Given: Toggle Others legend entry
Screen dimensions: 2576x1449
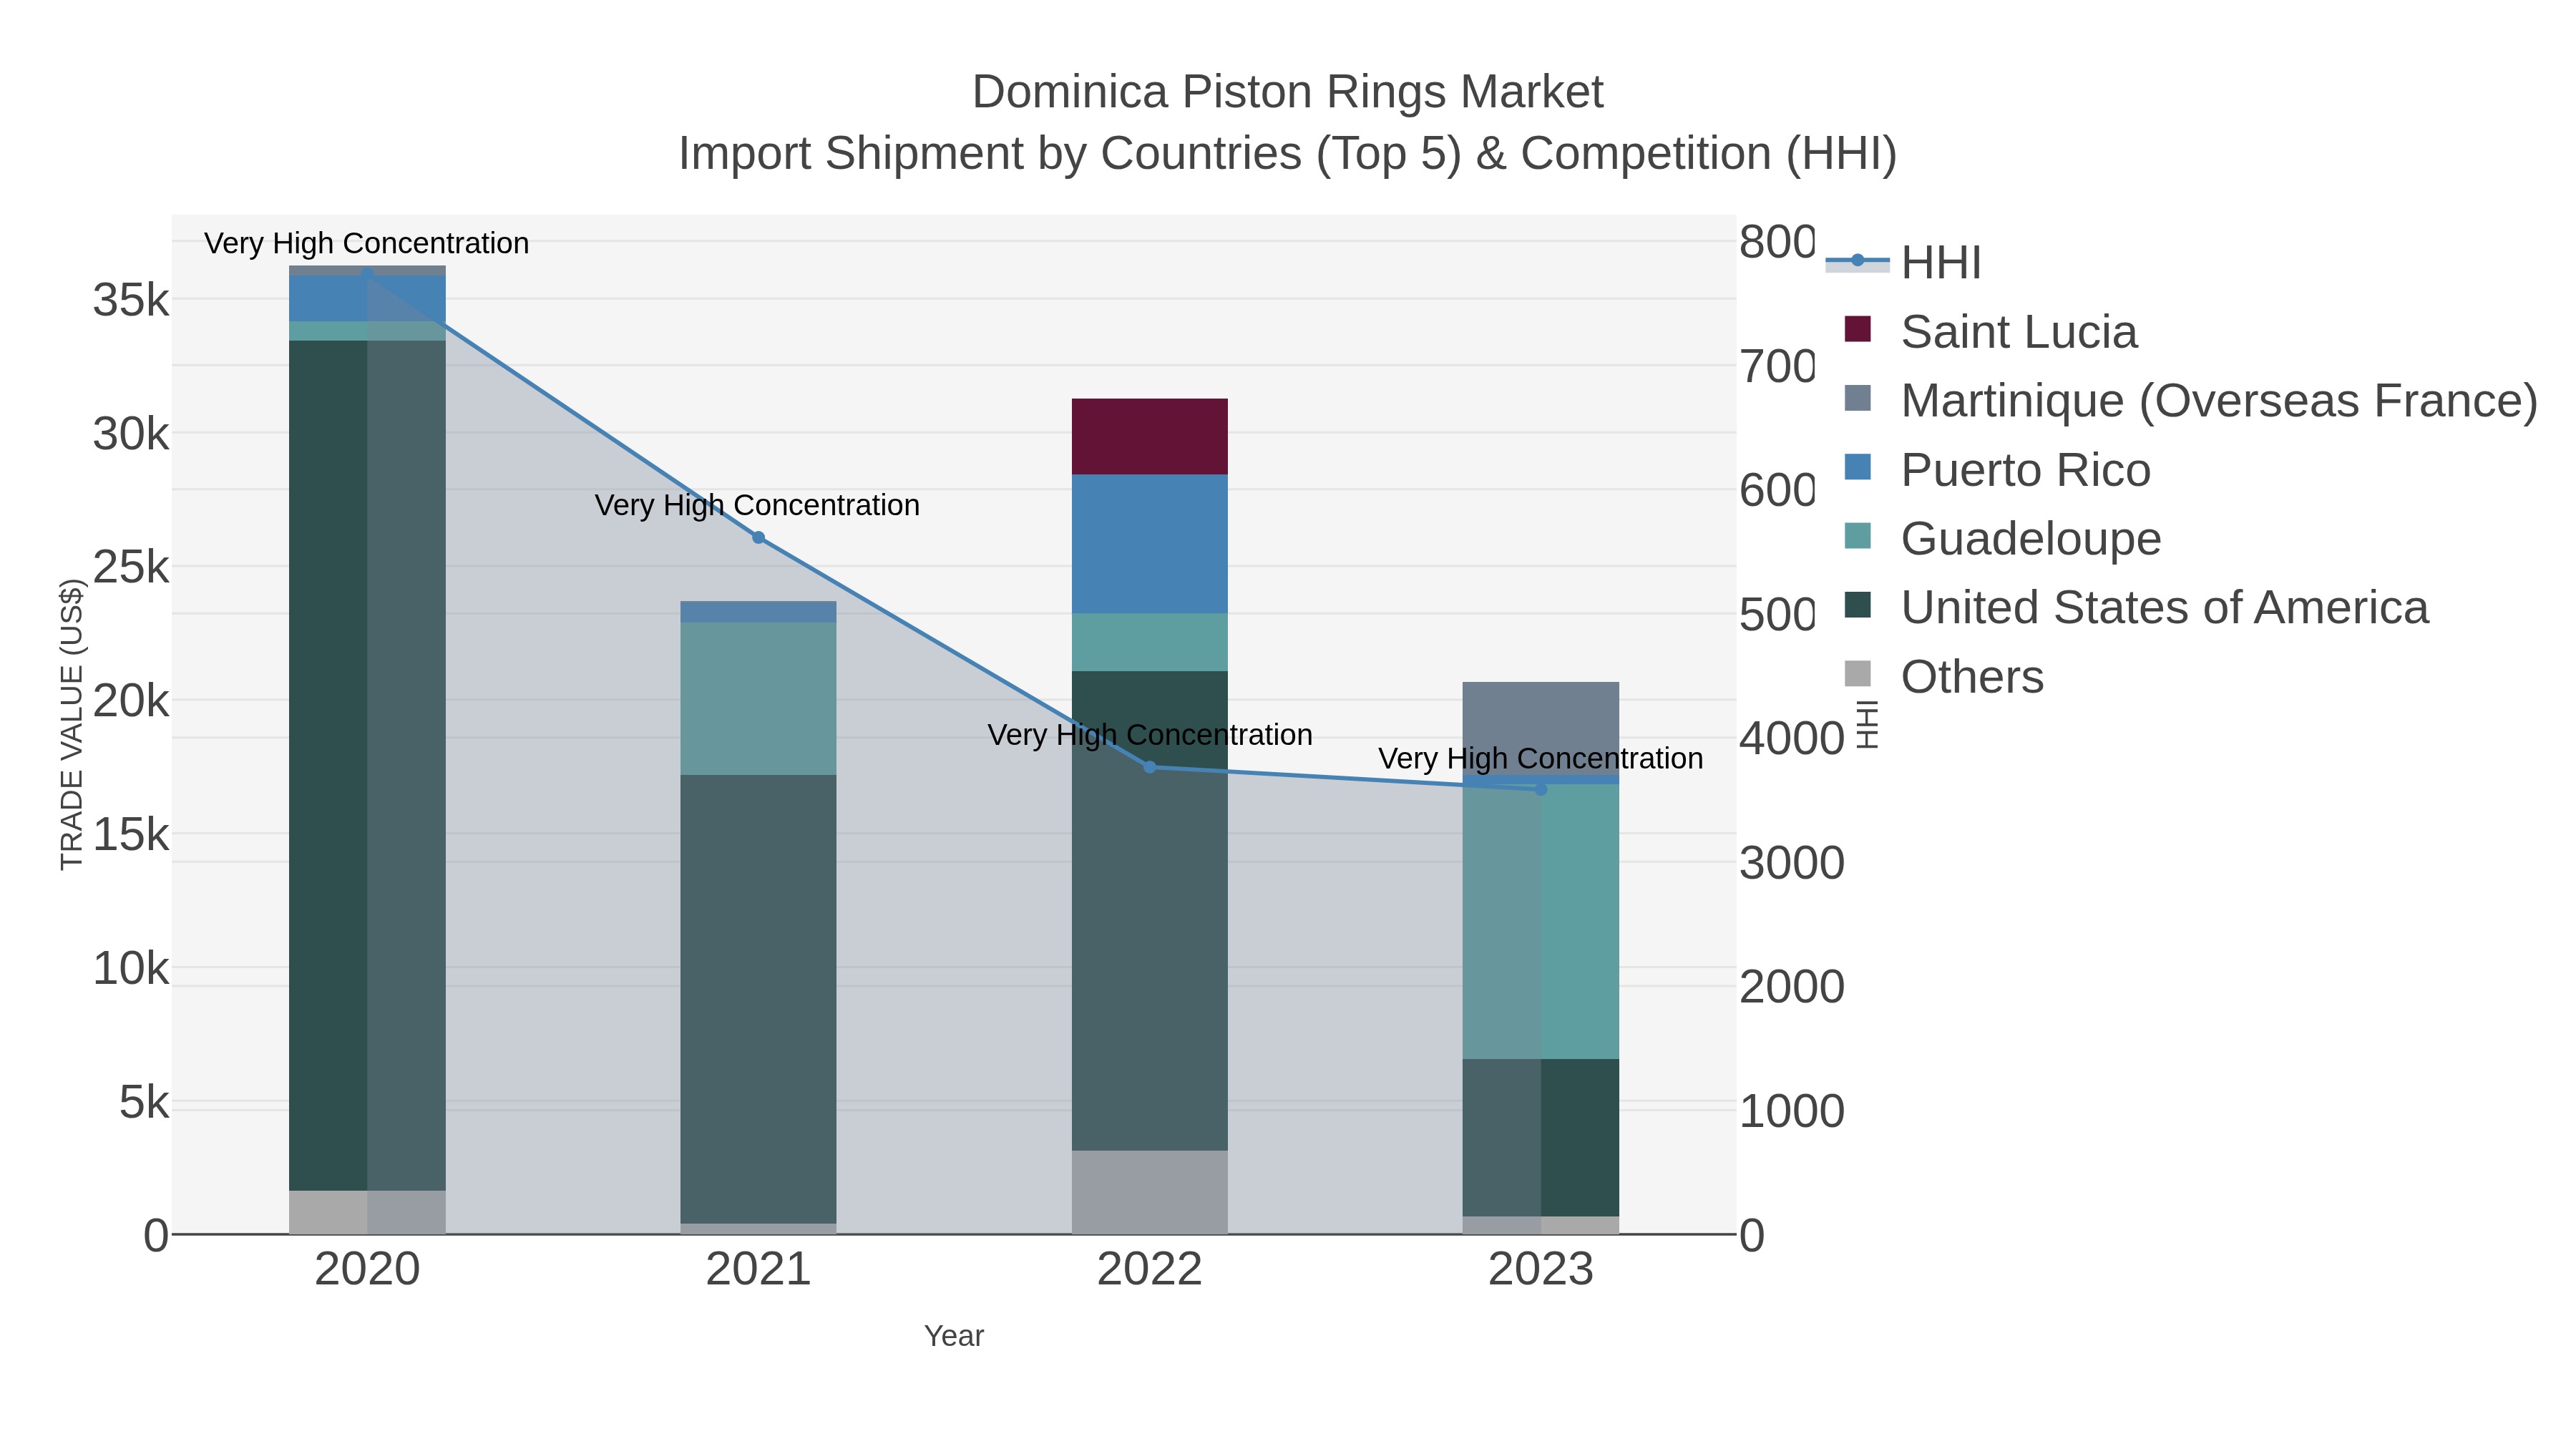Looking at the screenshot, I should 1944,677.
